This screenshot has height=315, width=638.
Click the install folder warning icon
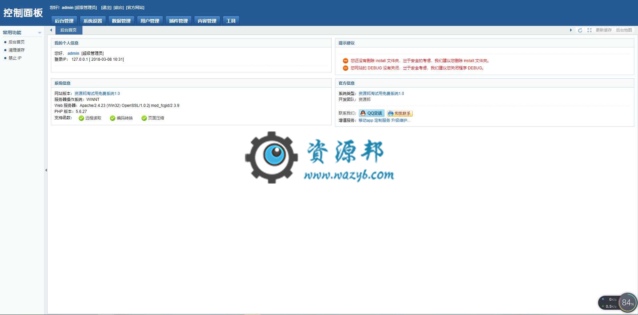coord(345,61)
